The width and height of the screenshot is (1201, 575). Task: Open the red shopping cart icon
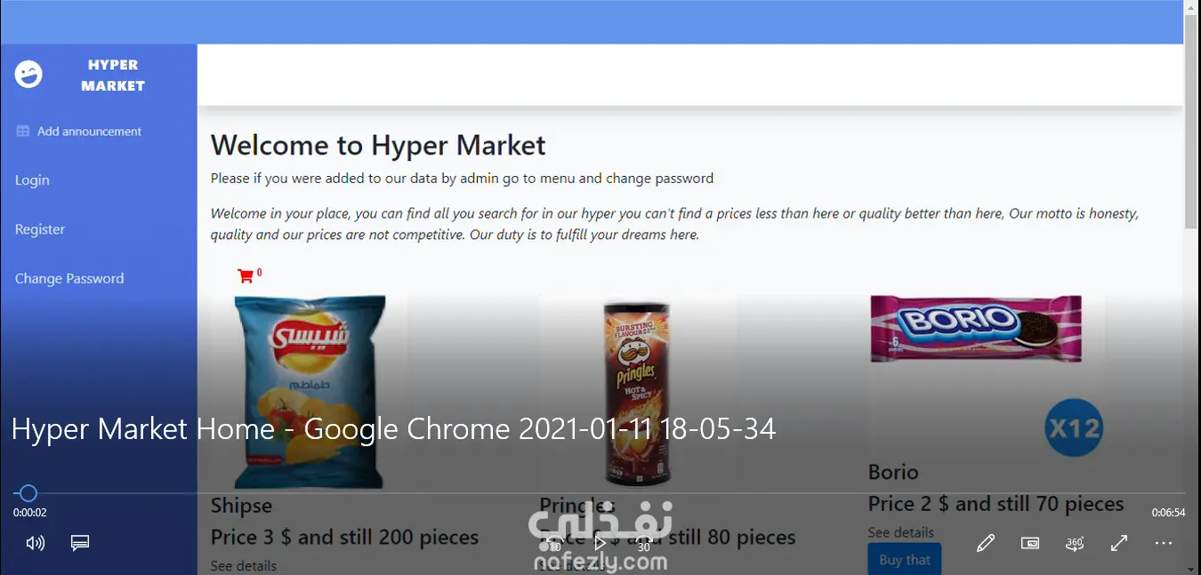(x=246, y=276)
